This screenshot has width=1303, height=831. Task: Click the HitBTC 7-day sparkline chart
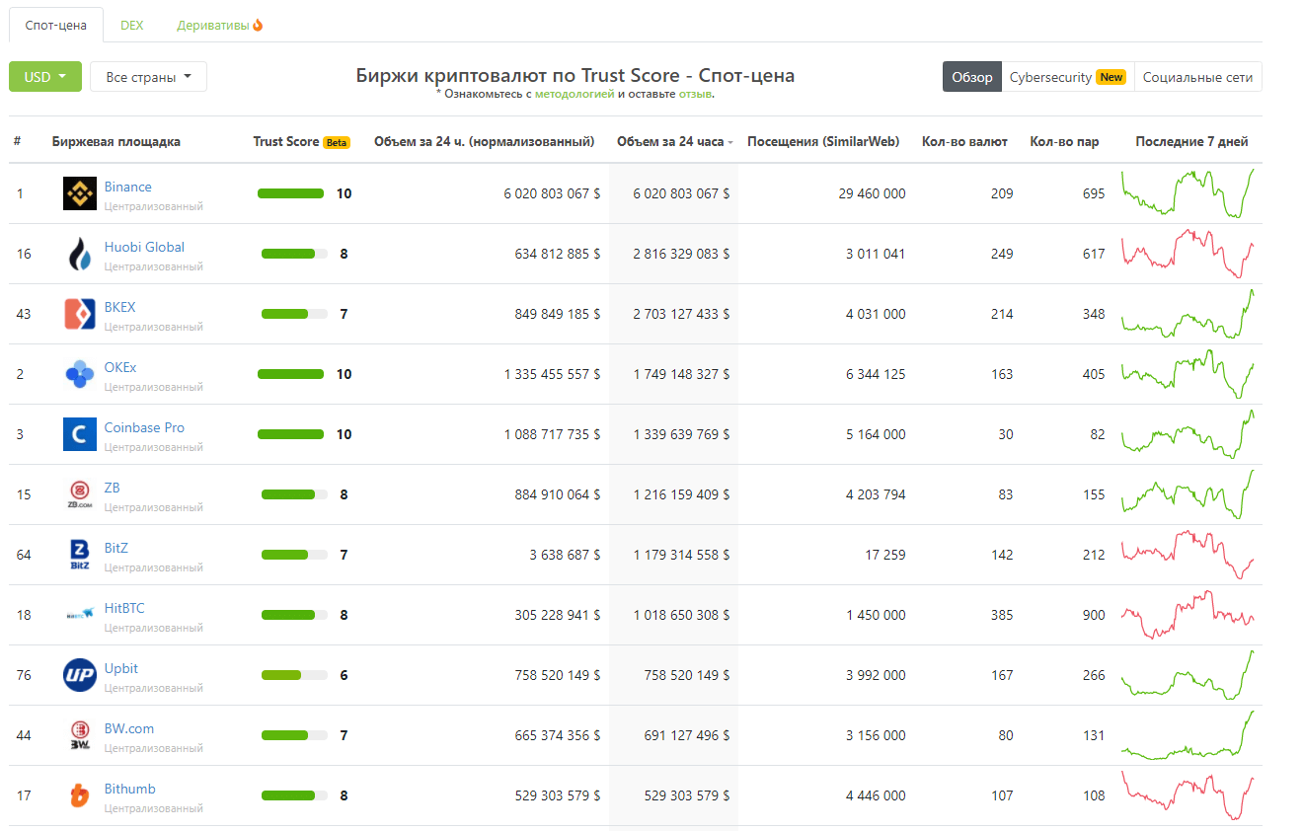click(x=1188, y=615)
